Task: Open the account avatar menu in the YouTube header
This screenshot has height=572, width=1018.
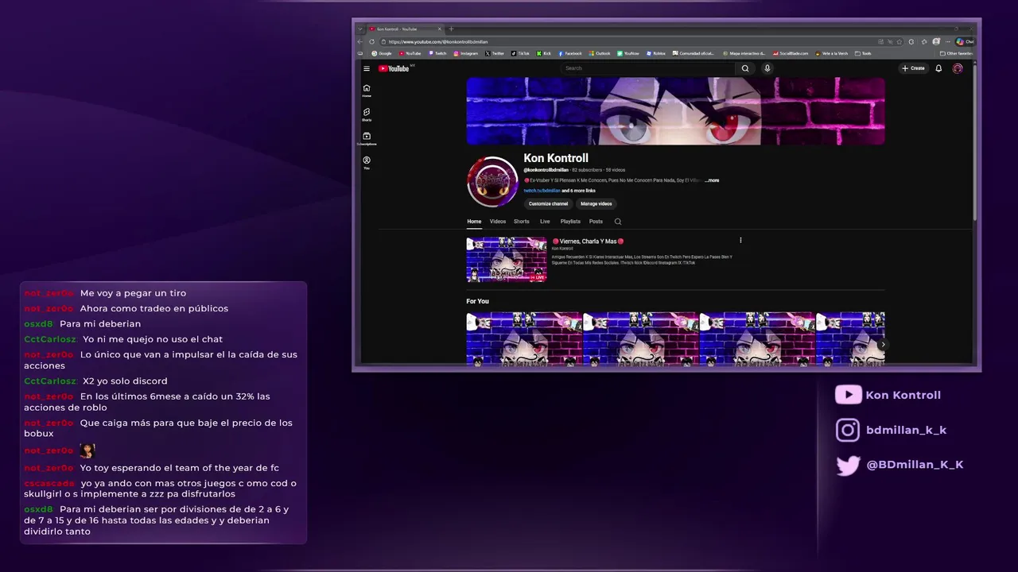Action: [958, 68]
